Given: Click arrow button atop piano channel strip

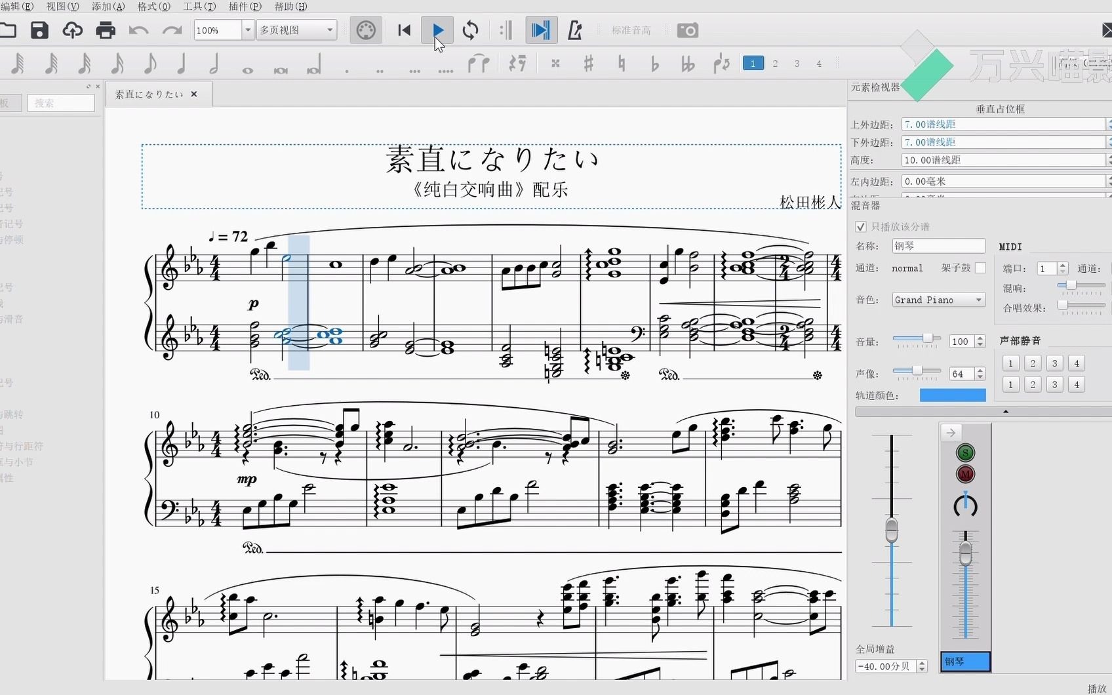Looking at the screenshot, I should click(951, 433).
